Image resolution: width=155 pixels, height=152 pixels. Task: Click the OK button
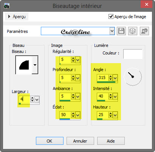[50, 141]
